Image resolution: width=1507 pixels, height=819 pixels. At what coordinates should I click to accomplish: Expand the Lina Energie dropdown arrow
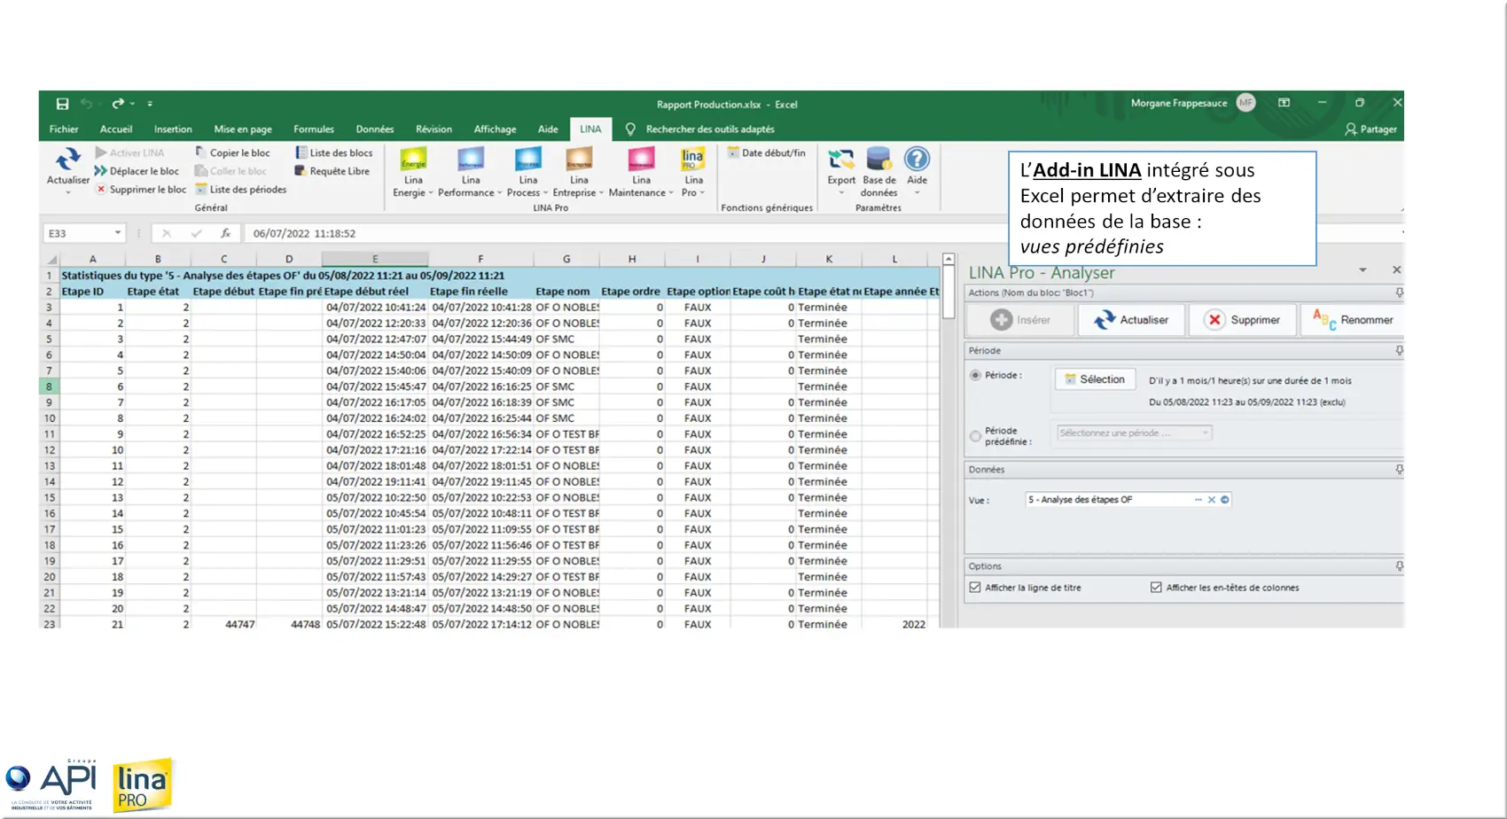click(x=431, y=193)
